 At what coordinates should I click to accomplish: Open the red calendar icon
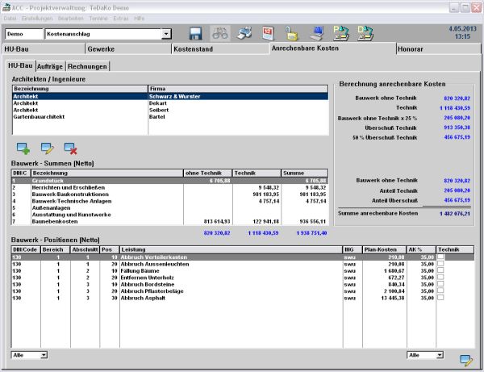tap(268, 34)
